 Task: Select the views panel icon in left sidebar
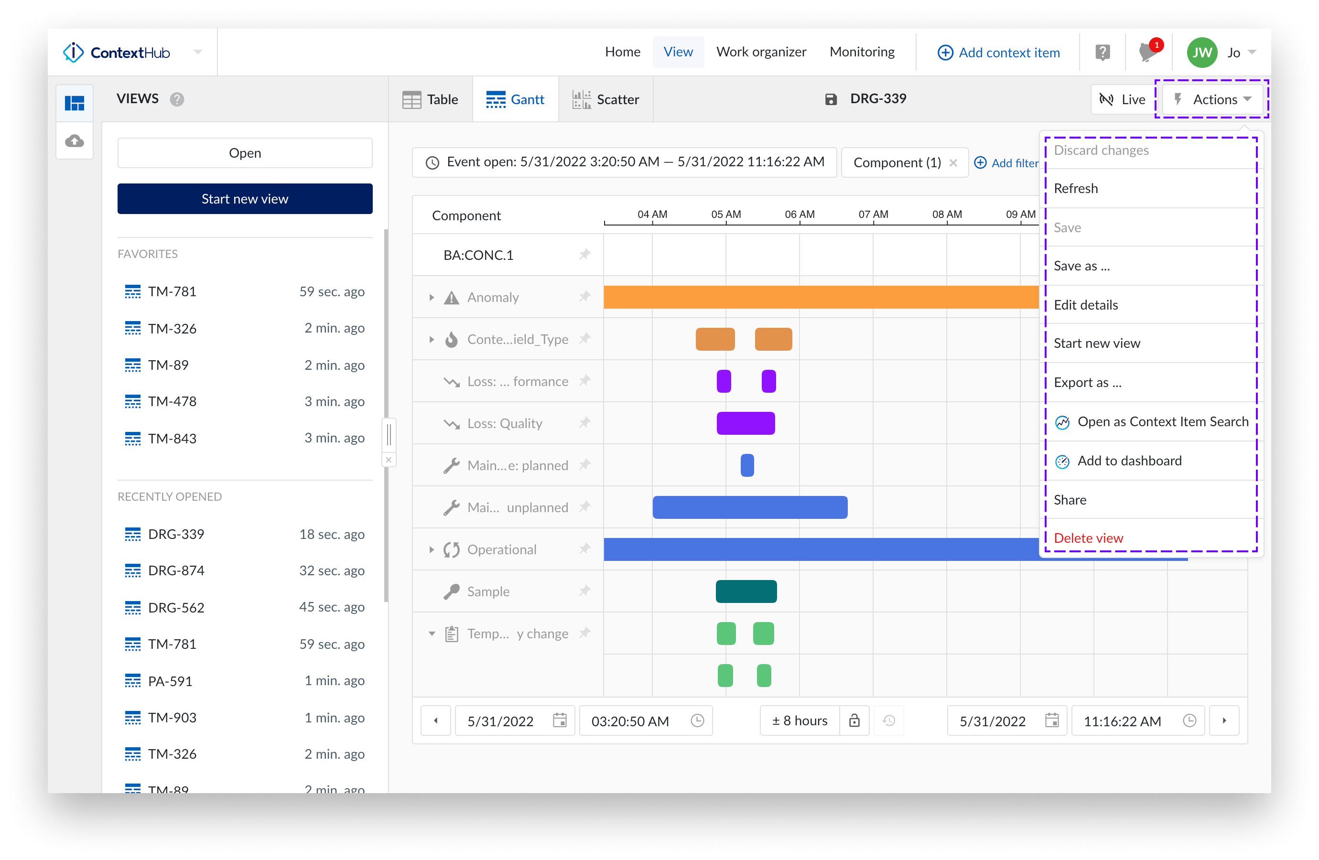(x=74, y=102)
